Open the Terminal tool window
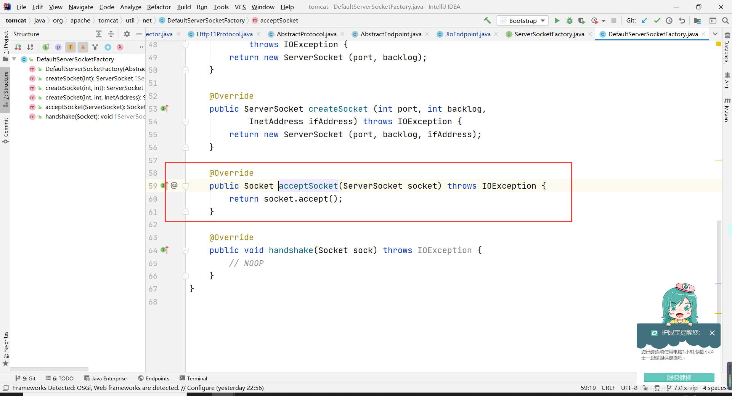The width and height of the screenshot is (732, 396). [193, 378]
